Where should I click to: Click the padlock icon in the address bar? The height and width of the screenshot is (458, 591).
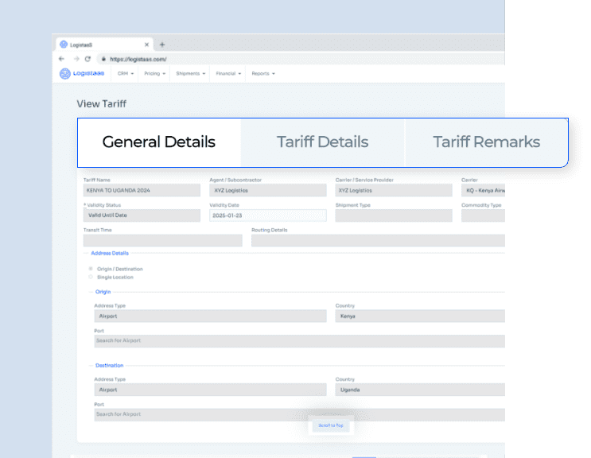(x=103, y=59)
